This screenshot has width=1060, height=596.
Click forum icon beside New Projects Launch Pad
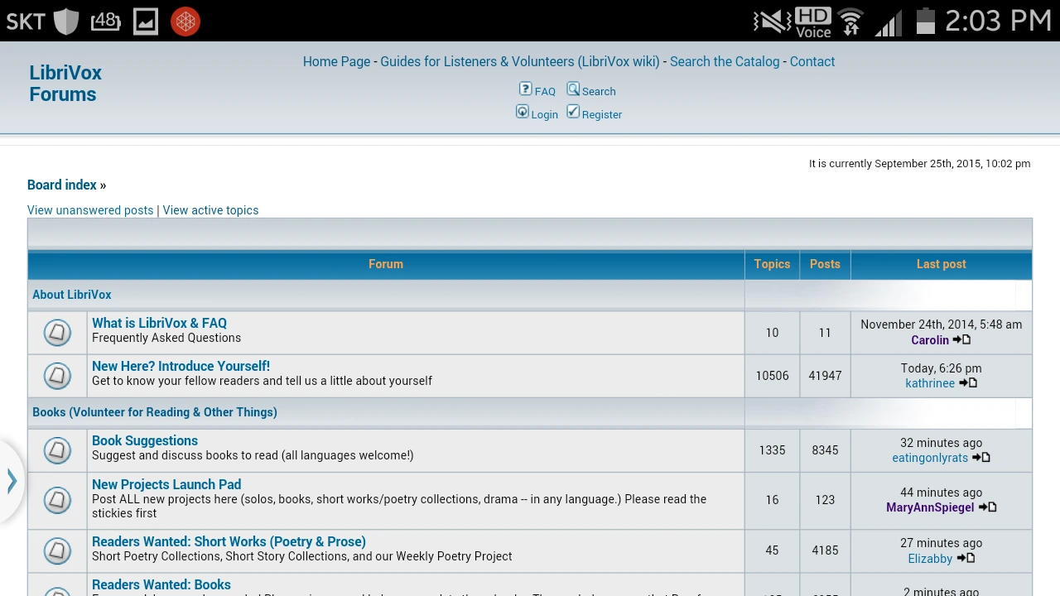click(57, 500)
